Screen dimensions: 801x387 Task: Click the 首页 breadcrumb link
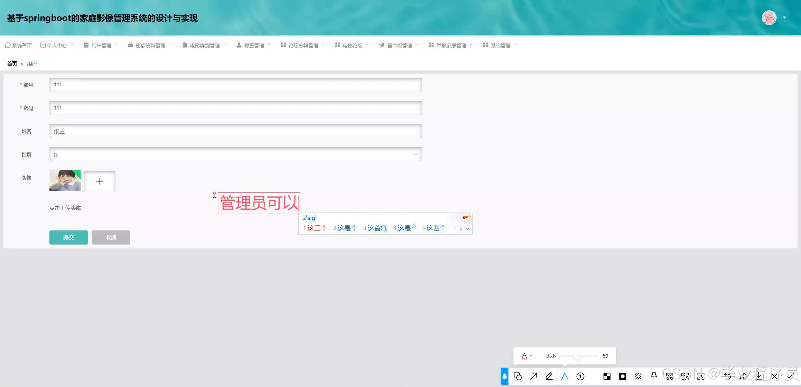point(12,64)
